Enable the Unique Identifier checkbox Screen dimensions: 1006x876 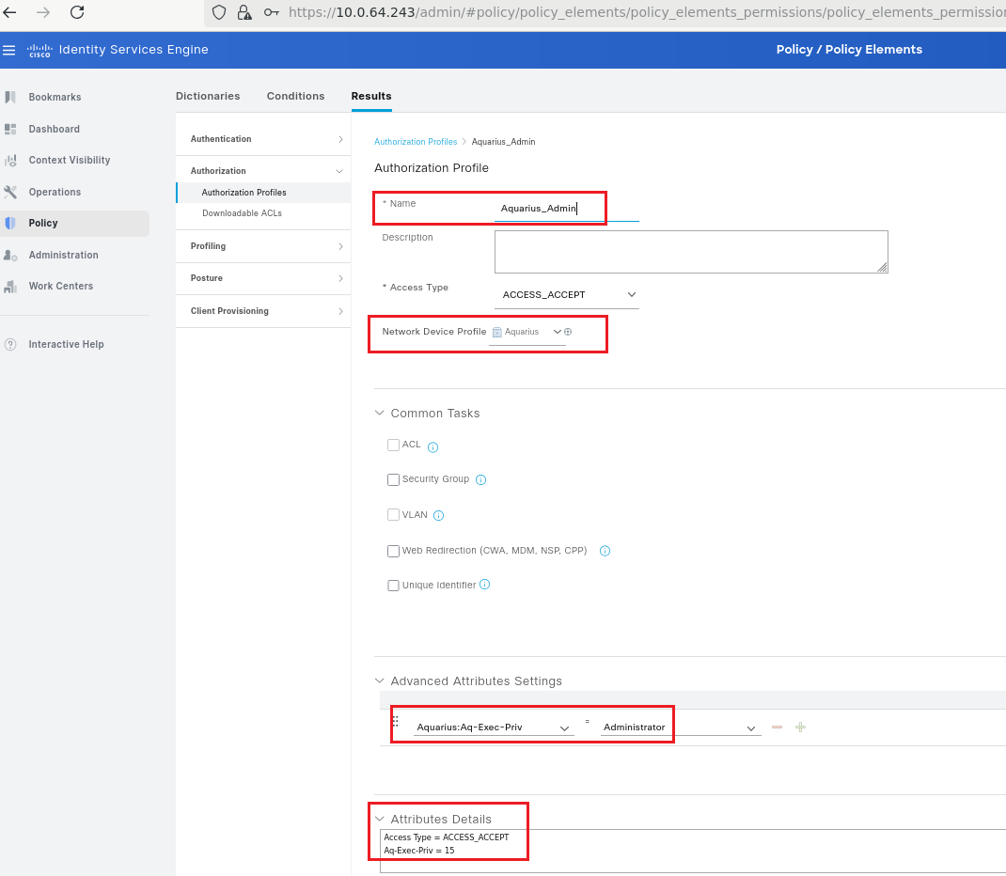(393, 586)
